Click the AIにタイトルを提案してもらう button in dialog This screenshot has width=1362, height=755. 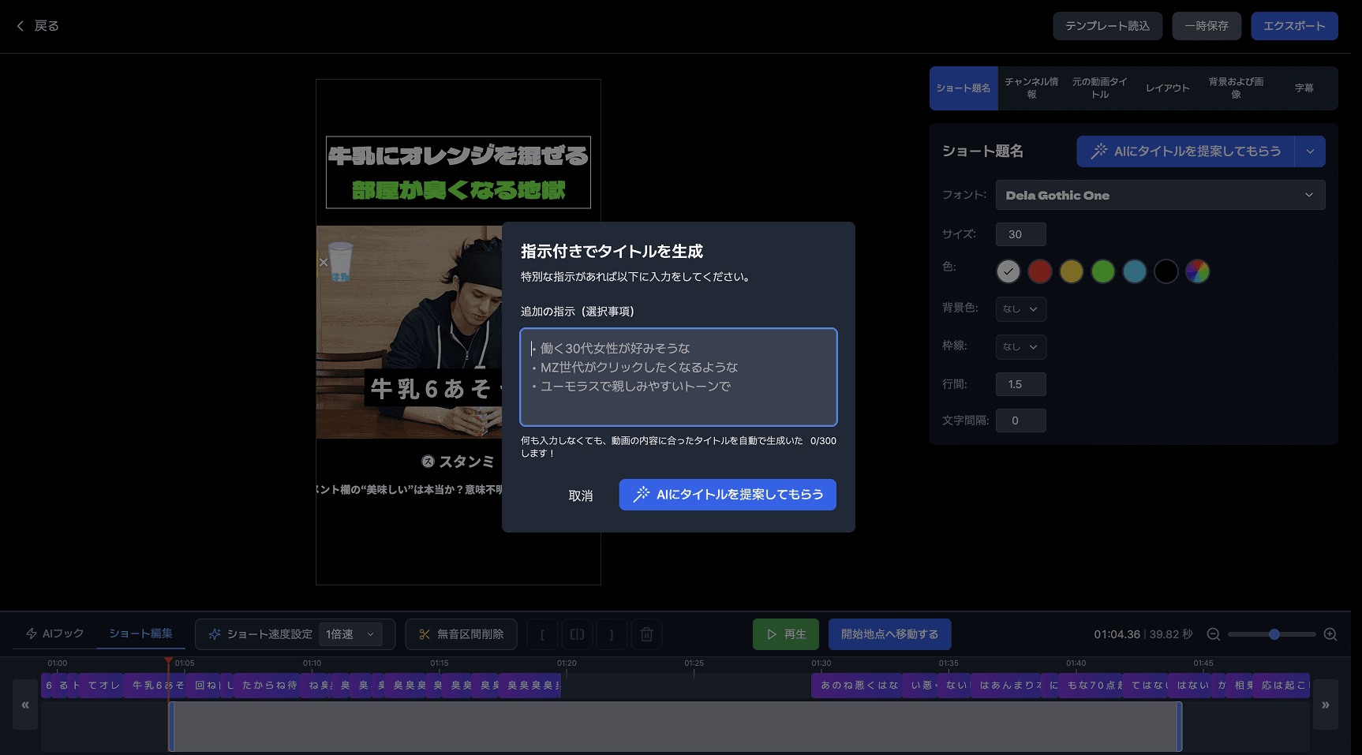point(727,495)
